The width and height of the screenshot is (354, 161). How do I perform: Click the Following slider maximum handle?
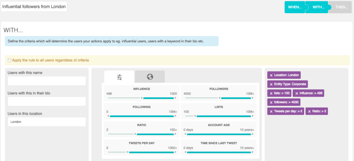point(175,116)
